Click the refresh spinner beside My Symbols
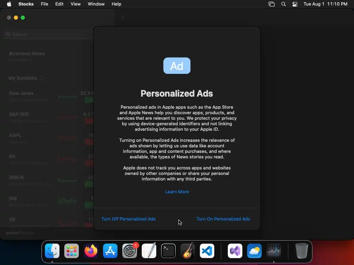354x265 pixels. (41, 78)
